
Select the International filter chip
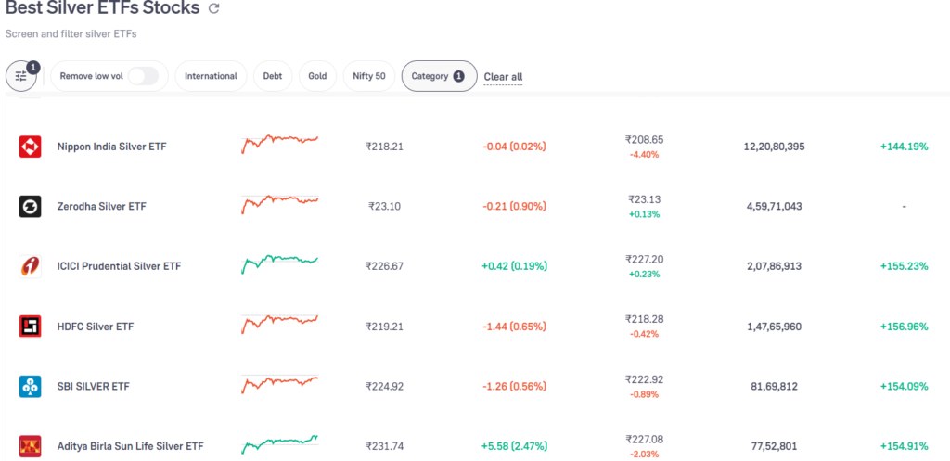point(211,76)
